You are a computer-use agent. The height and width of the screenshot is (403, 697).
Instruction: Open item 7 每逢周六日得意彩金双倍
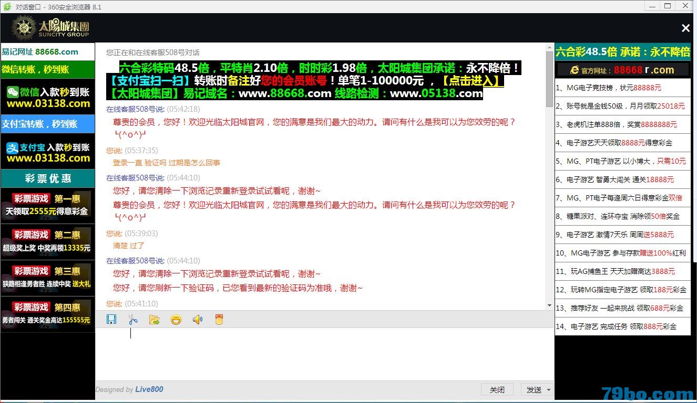point(623,198)
